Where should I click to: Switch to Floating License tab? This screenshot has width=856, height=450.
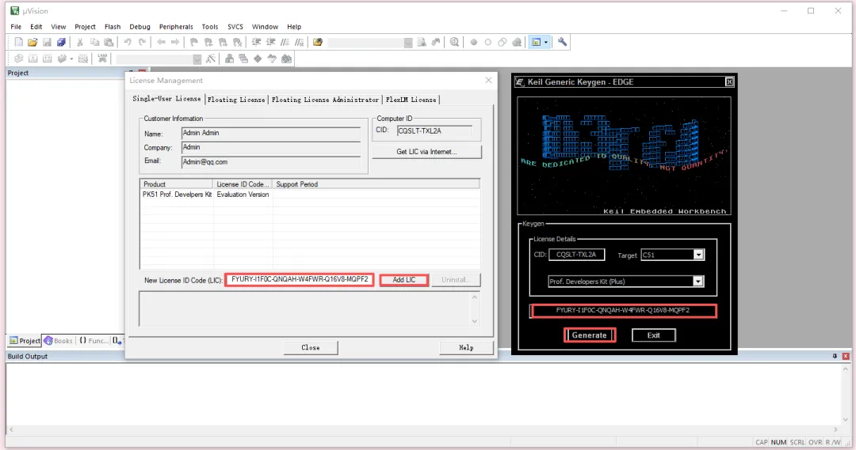tap(236, 100)
